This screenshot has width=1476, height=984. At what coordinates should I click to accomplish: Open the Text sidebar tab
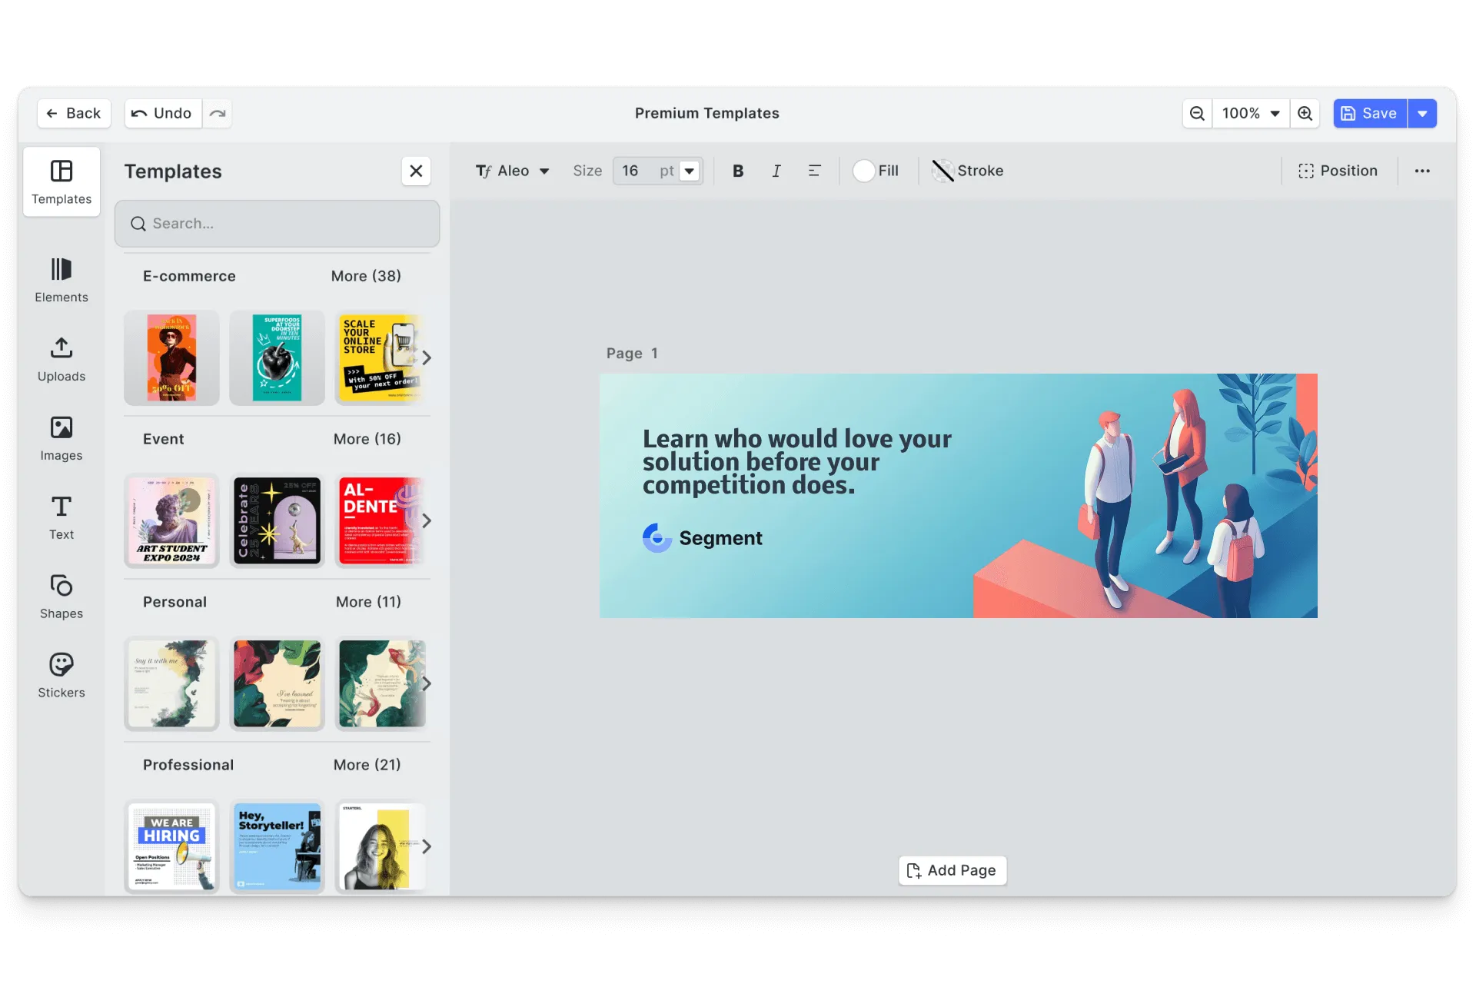pos(61,518)
